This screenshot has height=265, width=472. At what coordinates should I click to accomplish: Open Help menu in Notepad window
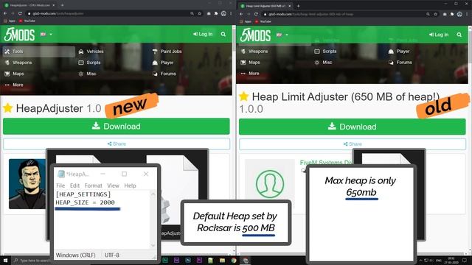coord(130,185)
